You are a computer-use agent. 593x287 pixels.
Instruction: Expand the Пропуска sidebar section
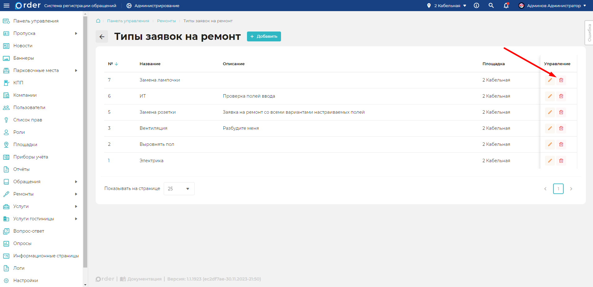tap(76, 33)
